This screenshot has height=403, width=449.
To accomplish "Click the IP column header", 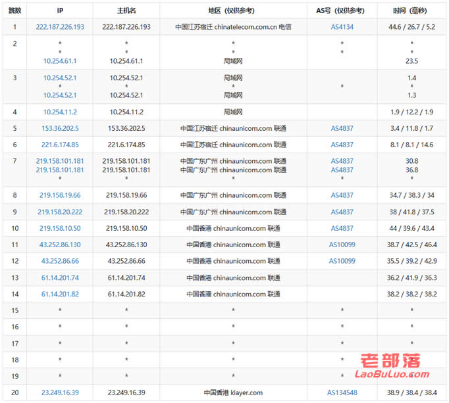I will click(60, 11).
